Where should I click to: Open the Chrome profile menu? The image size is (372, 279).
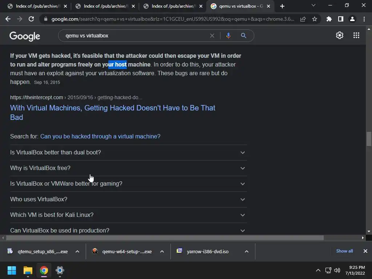coord(352,19)
